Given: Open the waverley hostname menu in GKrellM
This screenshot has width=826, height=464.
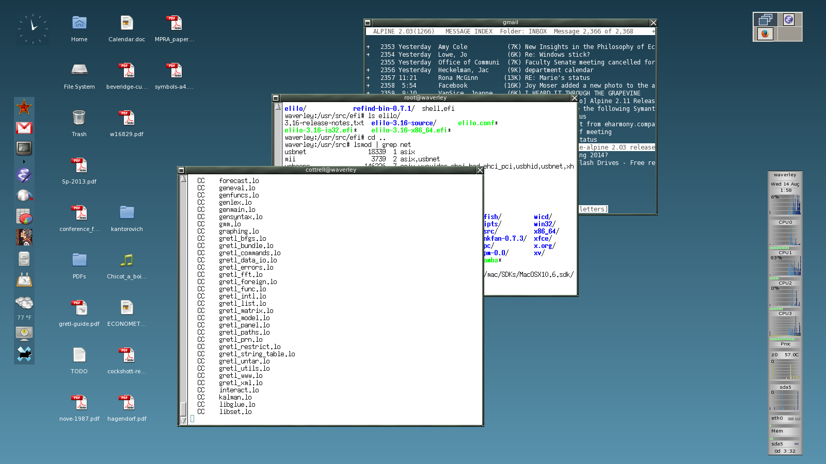Looking at the screenshot, I should click(785, 174).
